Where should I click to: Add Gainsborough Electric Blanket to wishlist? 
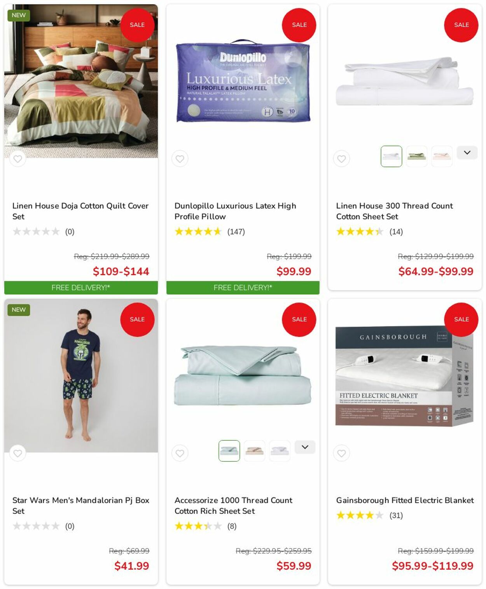point(341,453)
